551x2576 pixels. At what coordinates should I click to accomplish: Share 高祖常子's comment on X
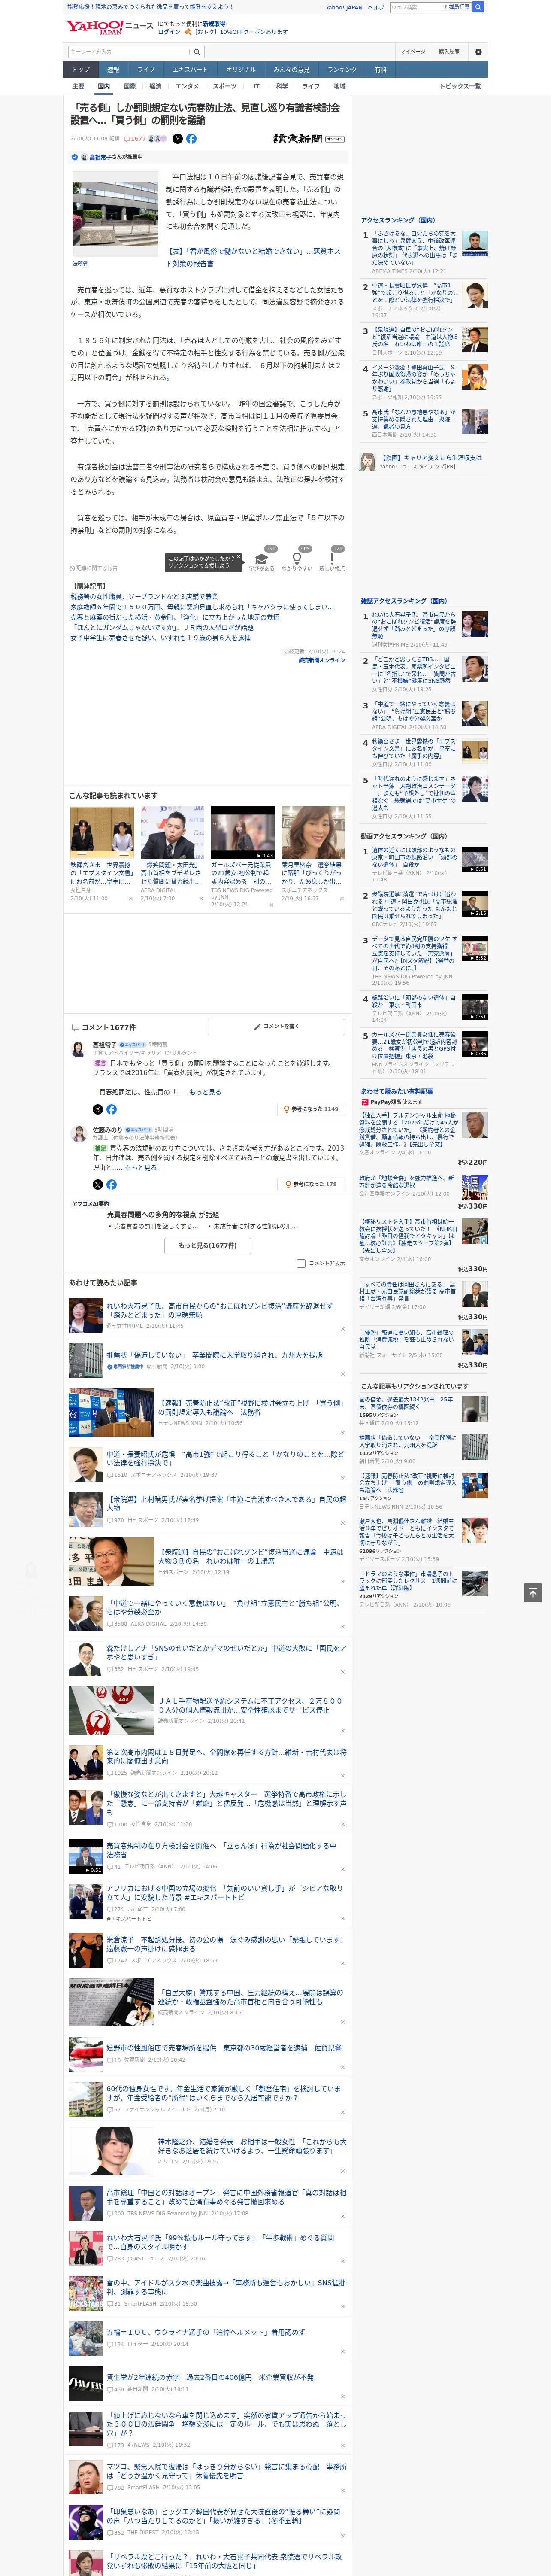point(98,1109)
